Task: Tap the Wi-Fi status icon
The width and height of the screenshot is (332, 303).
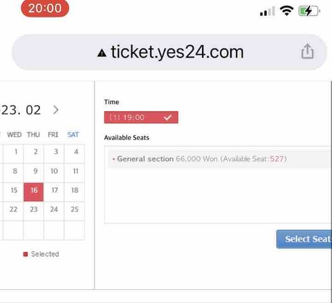Action: (x=286, y=10)
